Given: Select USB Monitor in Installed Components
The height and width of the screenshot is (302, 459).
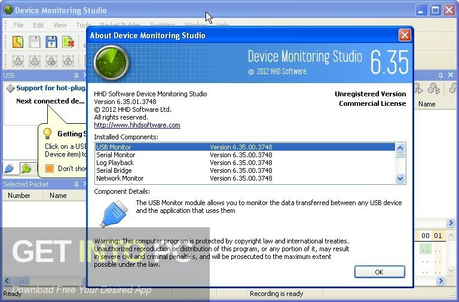Looking at the screenshot, I should [x=245, y=147].
